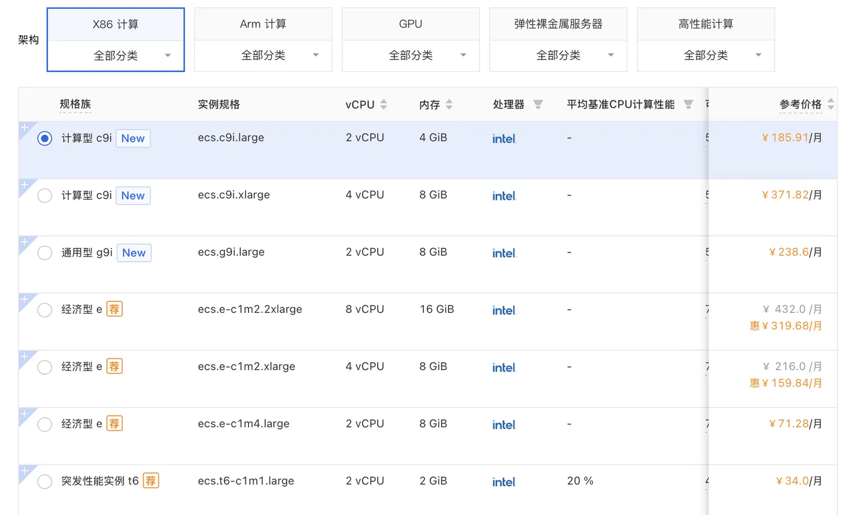The height and width of the screenshot is (515, 842).
Task: Sort instances by memory (内存) icon
Action: point(449,105)
